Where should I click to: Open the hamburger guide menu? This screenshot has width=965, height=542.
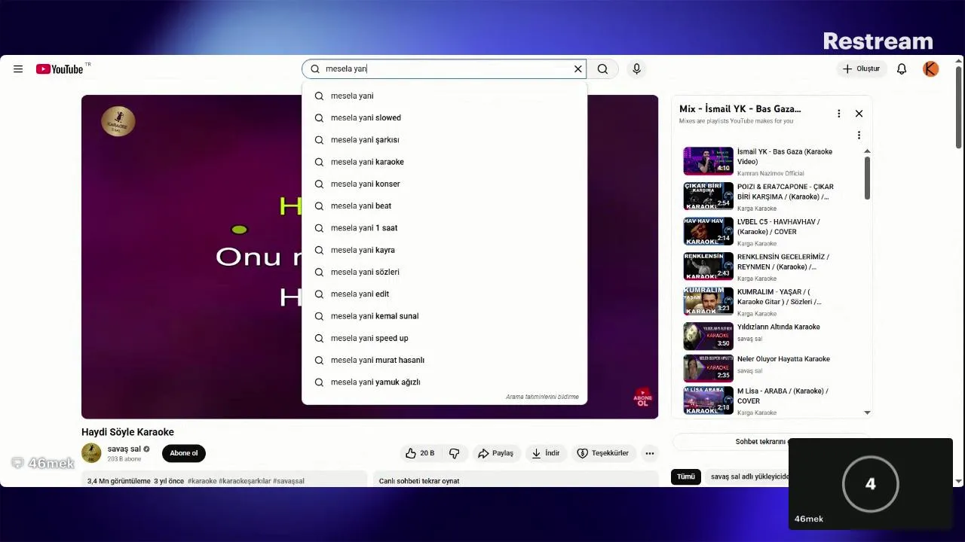click(18, 69)
